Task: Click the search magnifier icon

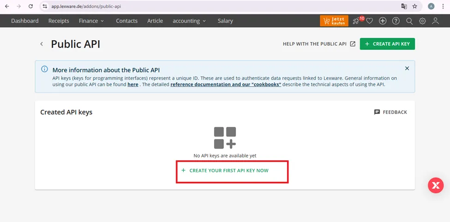Action: point(409,21)
